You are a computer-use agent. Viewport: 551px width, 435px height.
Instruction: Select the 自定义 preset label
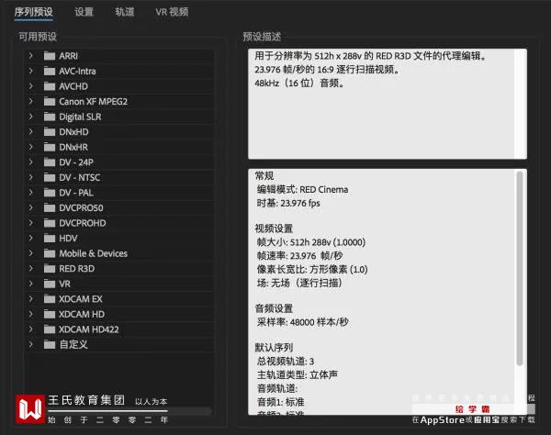tap(73, 344)
